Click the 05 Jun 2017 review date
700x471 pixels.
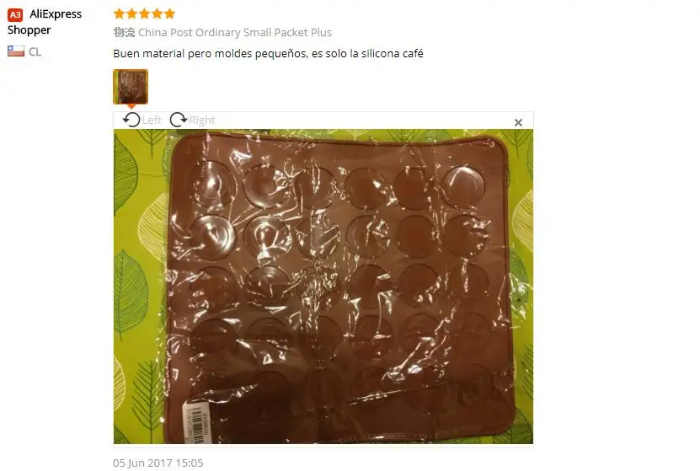click(x=158, y=463)
